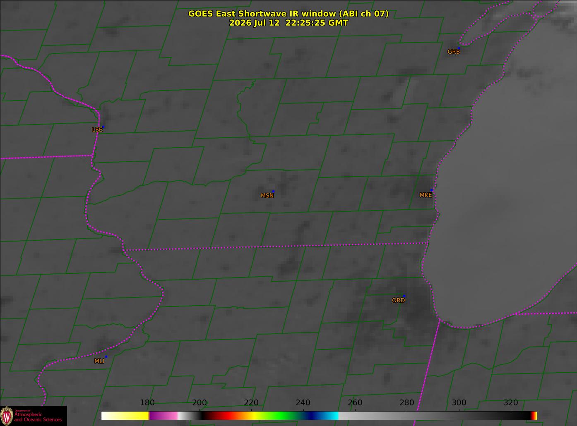Click the GRB station marker label
577x426 pixels.
point(454,52)
